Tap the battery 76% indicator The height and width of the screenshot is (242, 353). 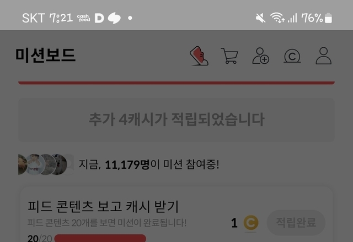point(317,18)
